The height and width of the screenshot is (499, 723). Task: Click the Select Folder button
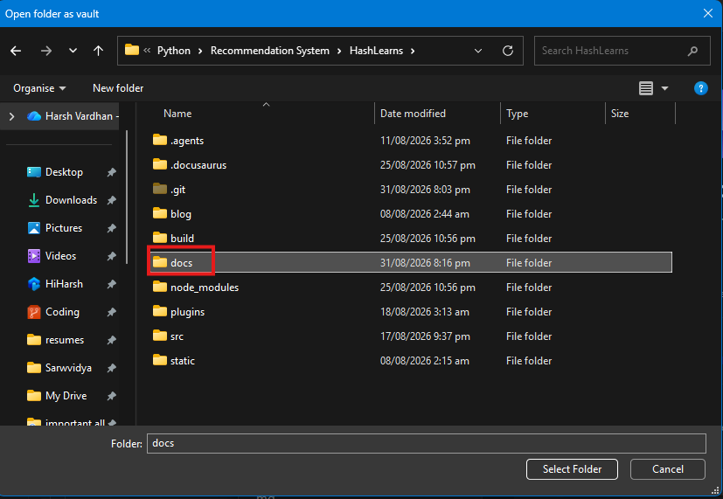pyautogui.click(x=572, y=469)
